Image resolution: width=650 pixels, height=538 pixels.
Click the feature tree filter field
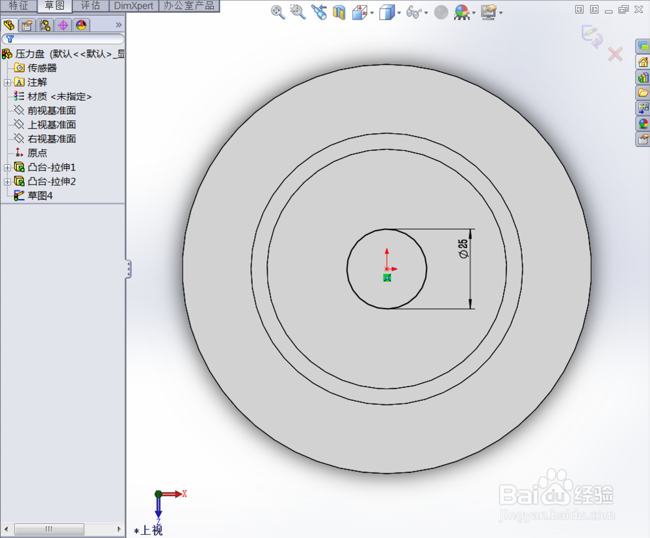(63, 39)
